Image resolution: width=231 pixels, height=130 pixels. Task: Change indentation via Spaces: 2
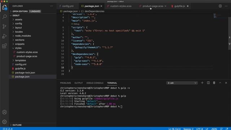click(188, 129)
